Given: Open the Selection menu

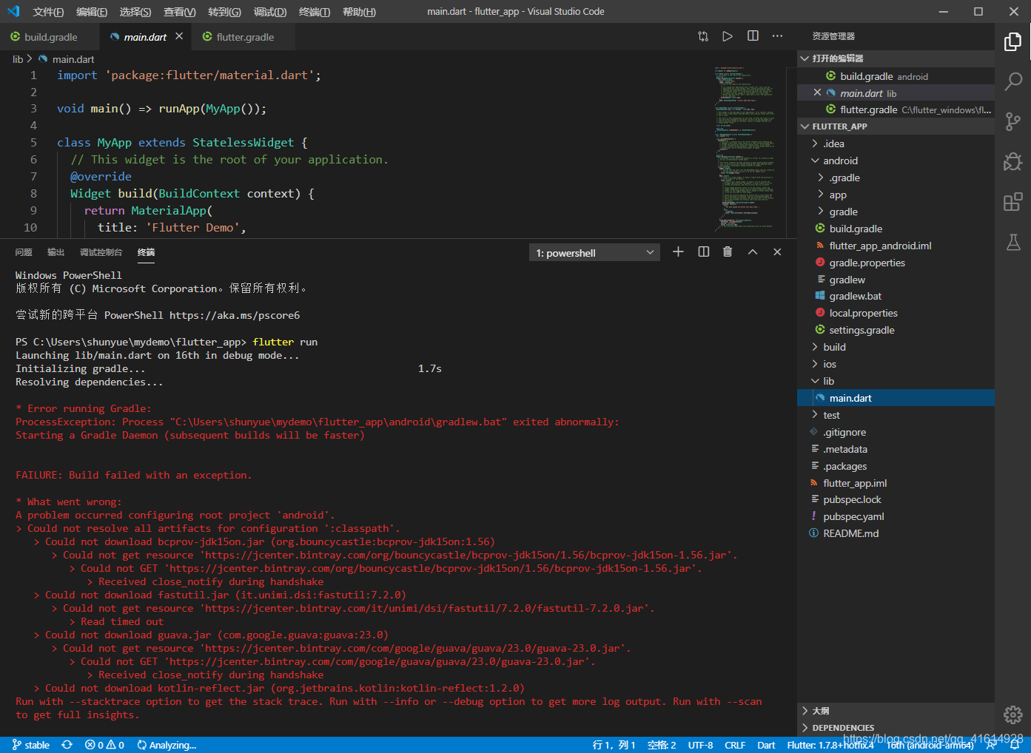Looking at the screenshot, I should 135,12.
